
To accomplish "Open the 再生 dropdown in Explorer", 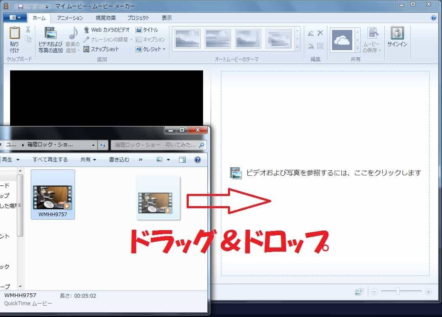I will pos(11,159).
